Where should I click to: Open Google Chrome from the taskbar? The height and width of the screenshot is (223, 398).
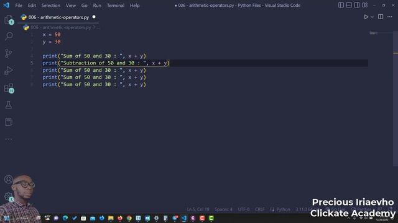pyautogui.click(x=129, y=218)
